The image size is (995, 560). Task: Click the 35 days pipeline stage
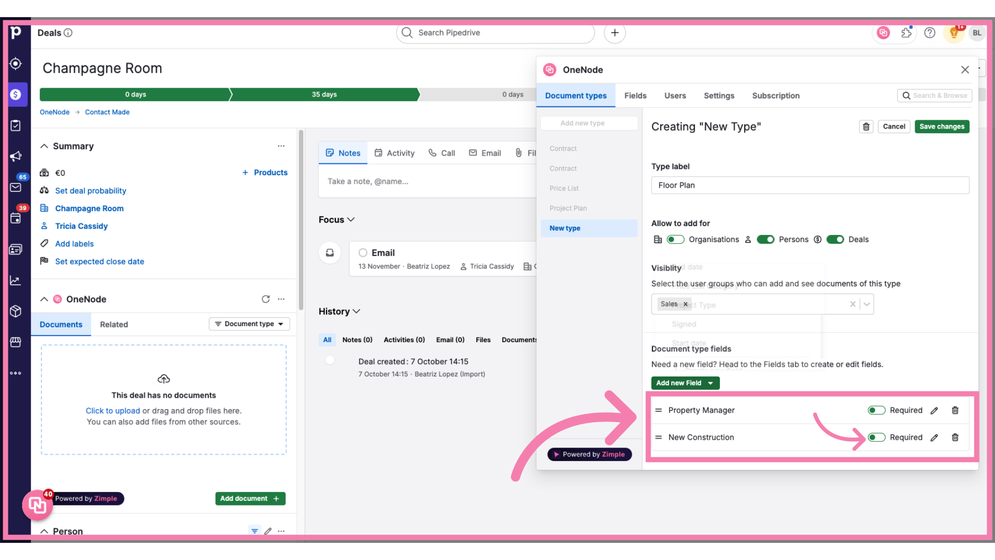click(324, 94)
